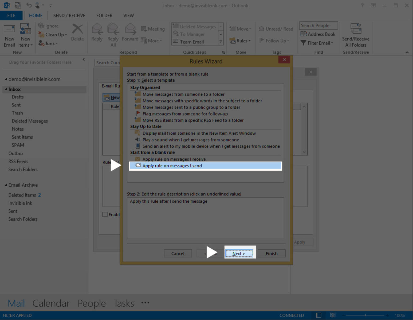This screenshot has width=413, height=320.
Task: Open the Move dropdown in ribbon
Action: 240,29
